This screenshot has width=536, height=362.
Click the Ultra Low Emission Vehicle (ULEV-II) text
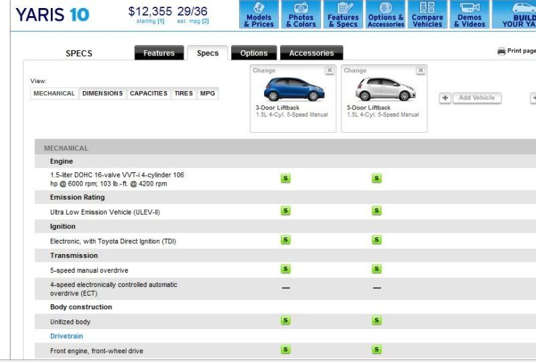[105, 212]
